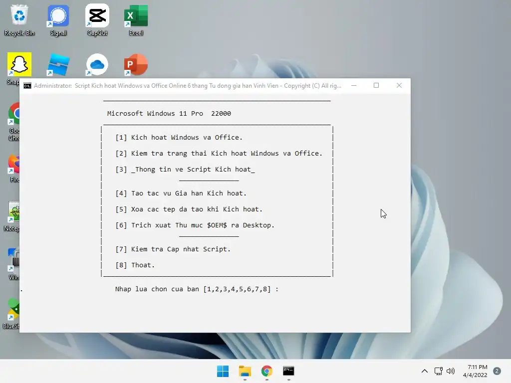511x383 pixels.
Task: Click option [8] Thoat
Action: pyautogui.click(x=135, y=265)
